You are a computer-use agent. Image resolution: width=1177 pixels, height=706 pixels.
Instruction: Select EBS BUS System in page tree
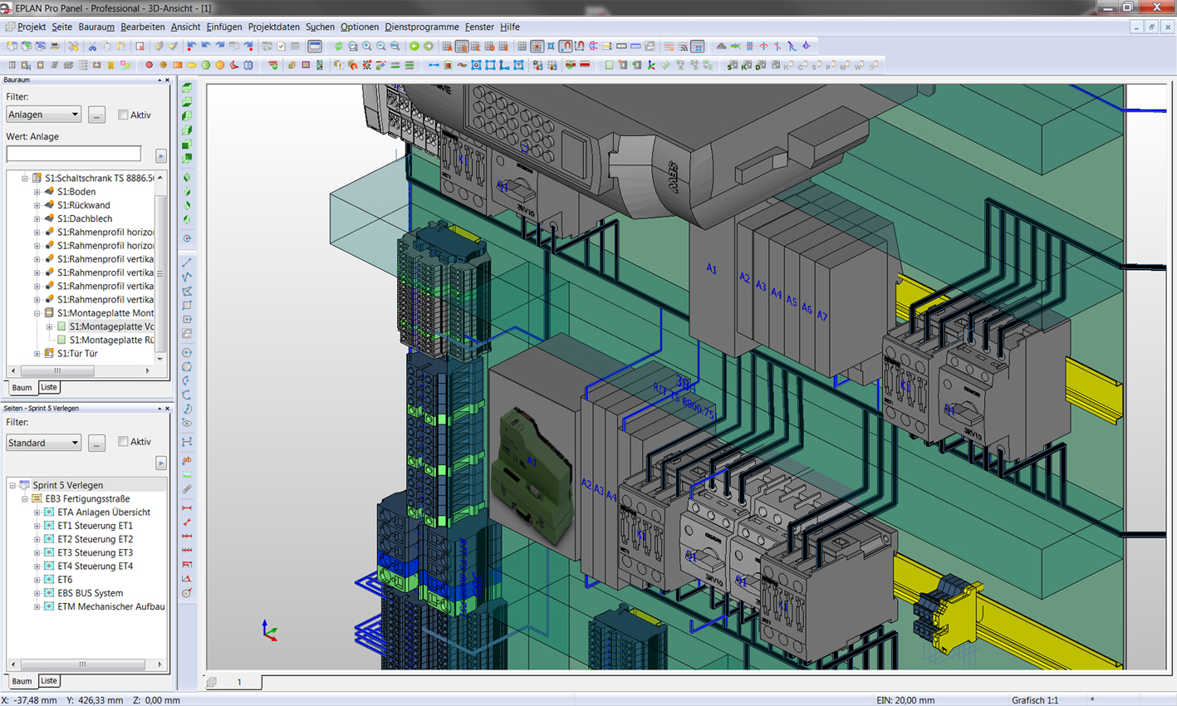point(90,593)
